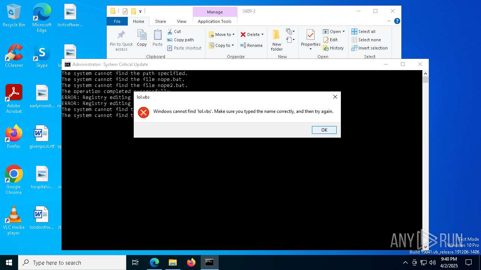This screenshot has height=270, width=481.
Task: Click the command prompt title bar icon
Action: [68, 64]
